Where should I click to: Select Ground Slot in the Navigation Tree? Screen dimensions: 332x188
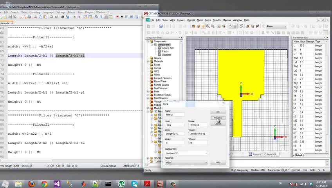click(168, 48)
